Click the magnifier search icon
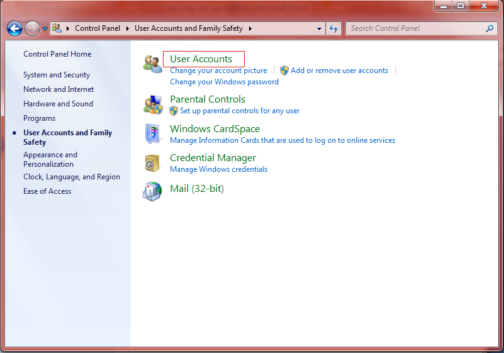The width and height of the screenshot is (504, 353). (490, 28)
